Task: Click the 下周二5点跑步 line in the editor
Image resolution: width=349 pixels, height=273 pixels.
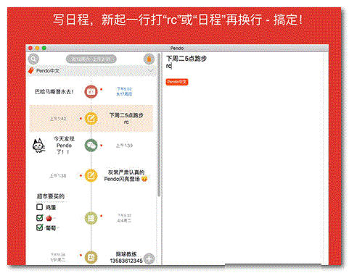Action: tap(186, 59)
